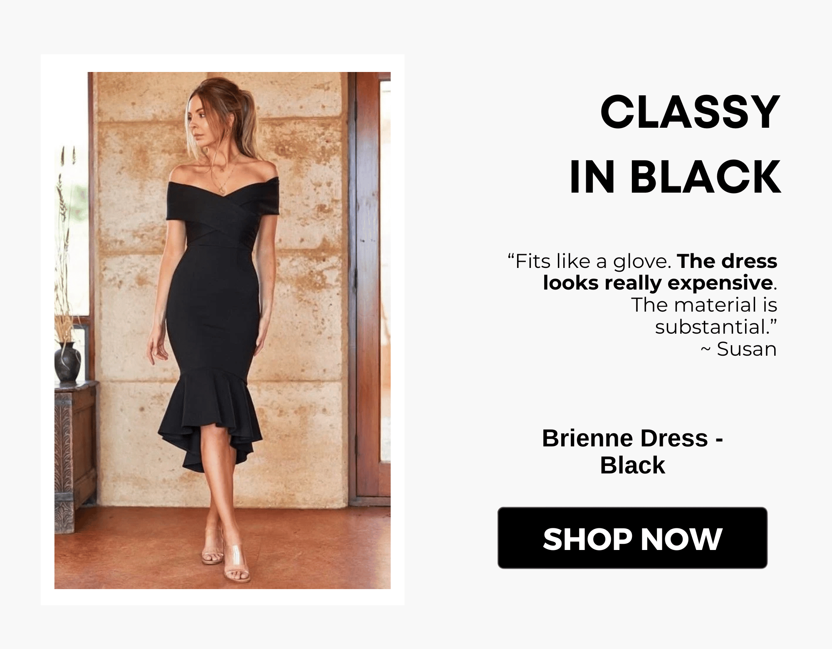Click the black vase in the photo
832x649 pixels.
(67, 362)
